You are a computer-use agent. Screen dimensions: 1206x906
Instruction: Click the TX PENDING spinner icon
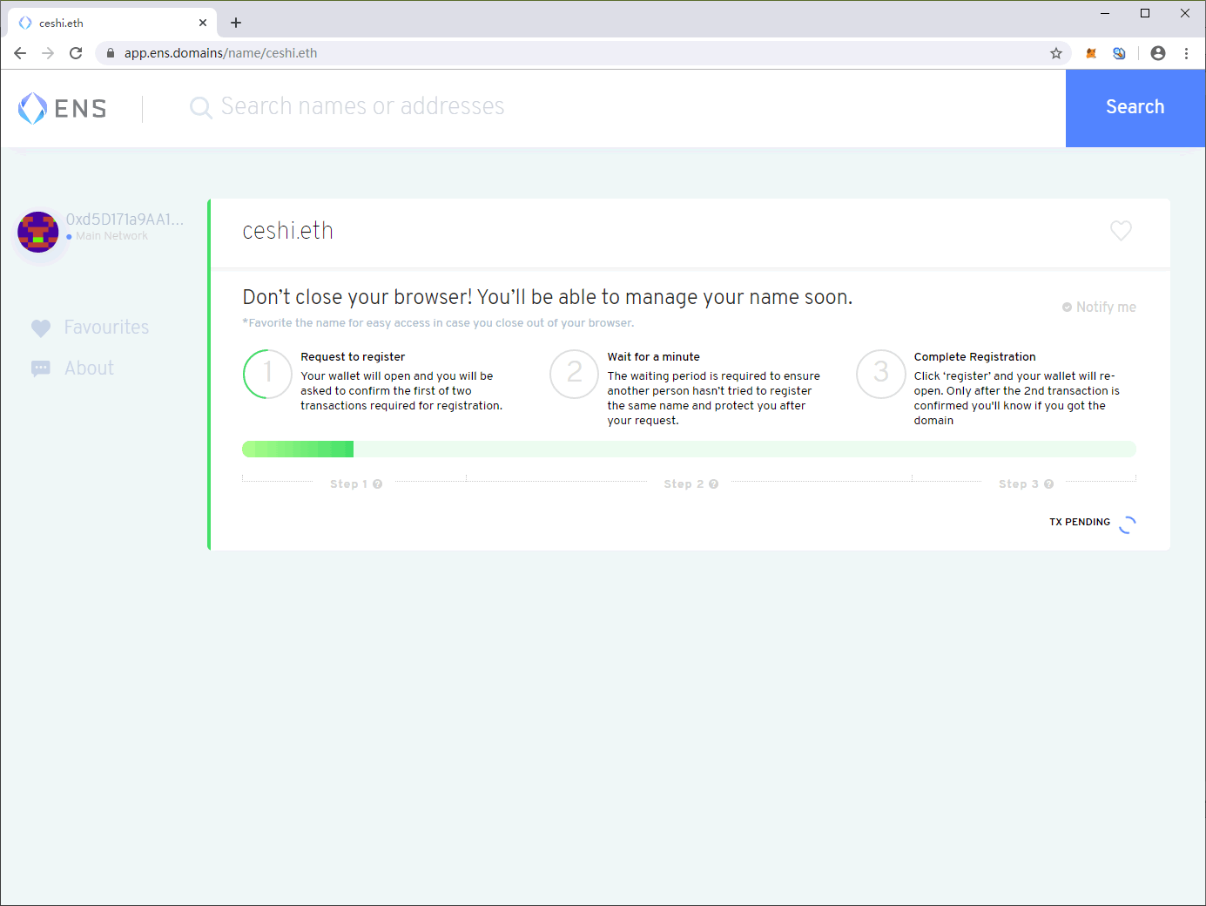coord(1128,524)
